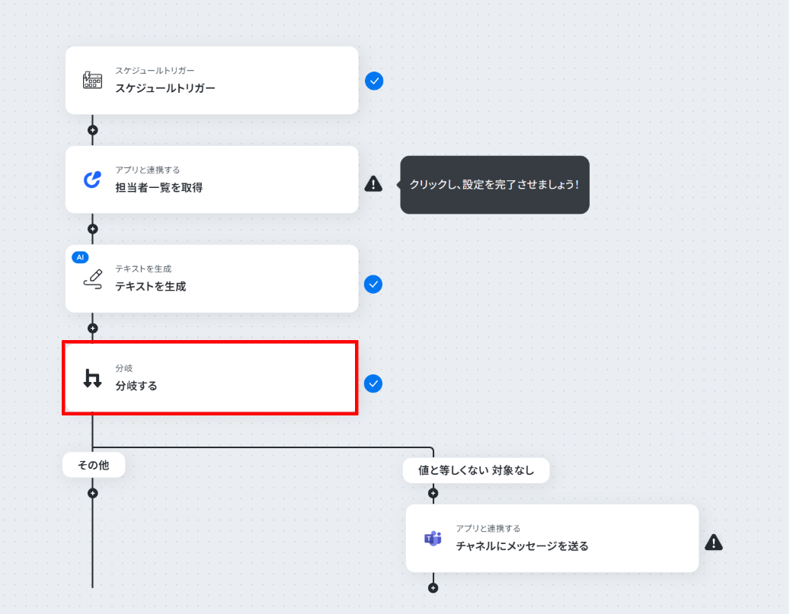Add step below テキストを生成 via plus node
Viewport: 790px width, 614px height.
tap(93, 328)
